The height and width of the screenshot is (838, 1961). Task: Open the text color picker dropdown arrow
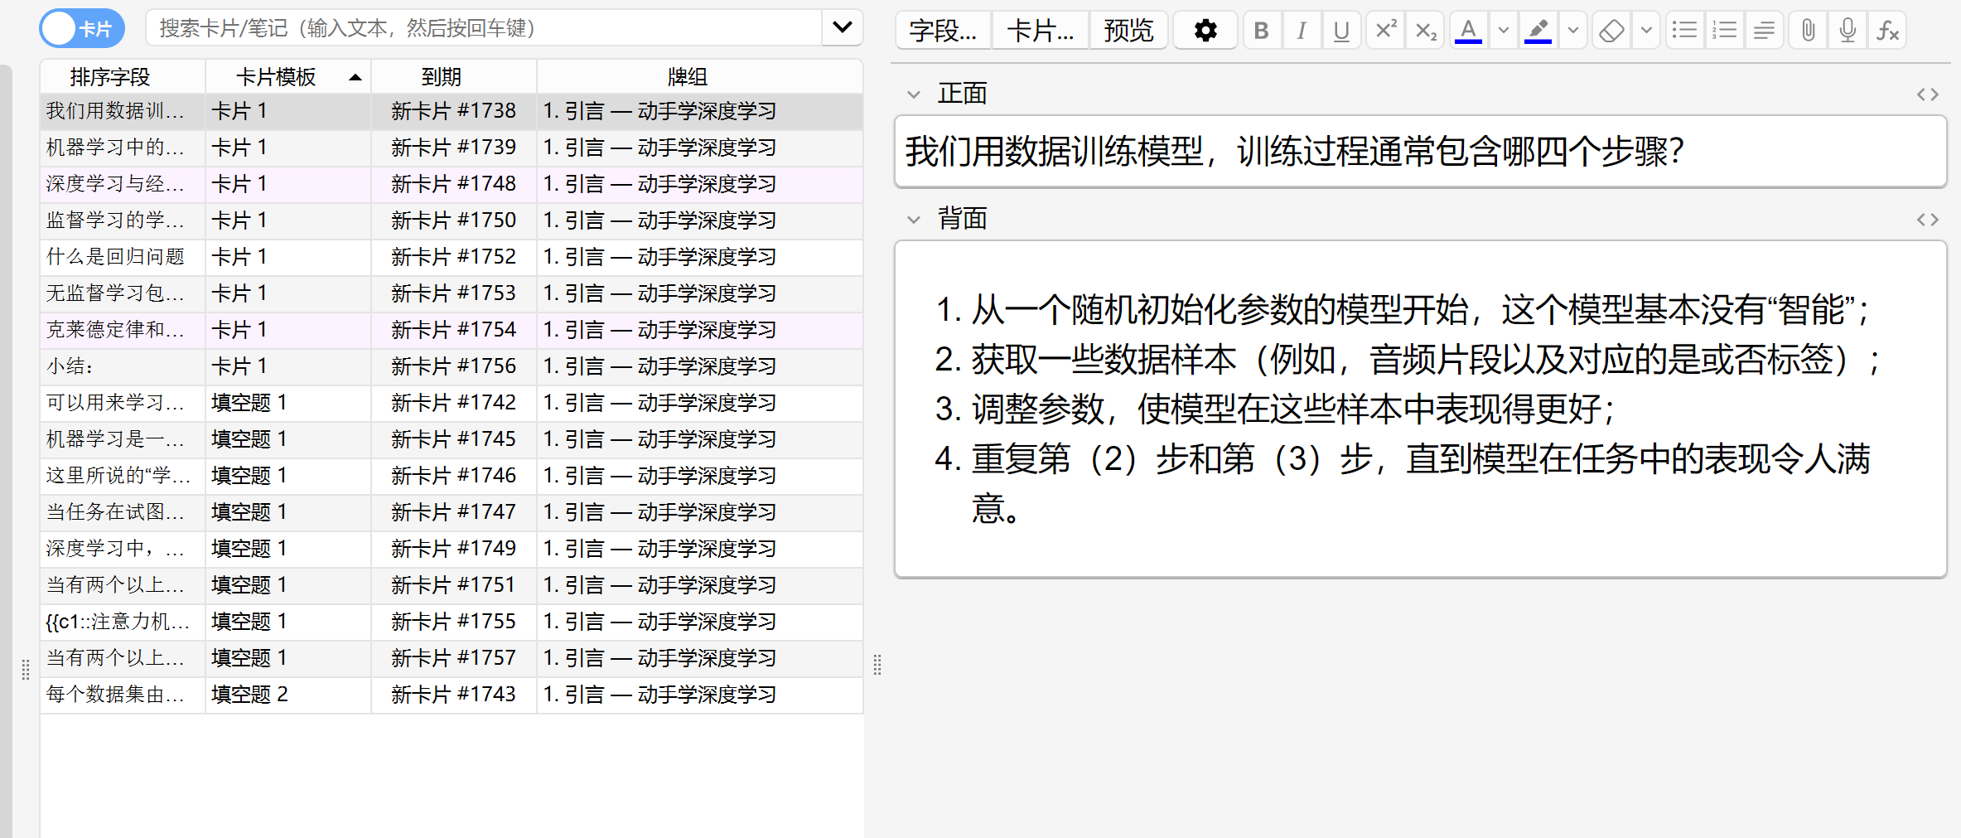point(1503,31)
